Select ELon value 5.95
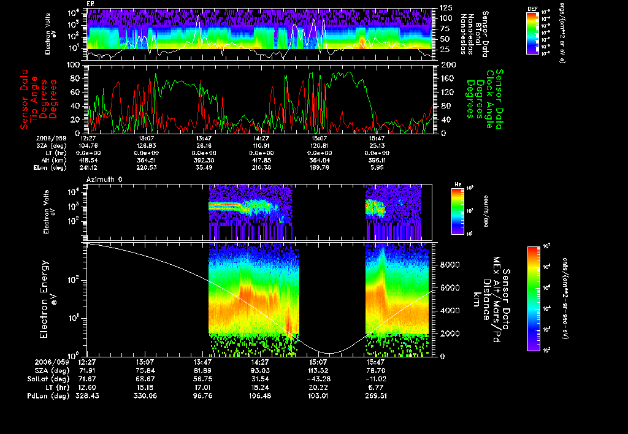This screenshot has height=434, width=628. click(x=377, y=168)
